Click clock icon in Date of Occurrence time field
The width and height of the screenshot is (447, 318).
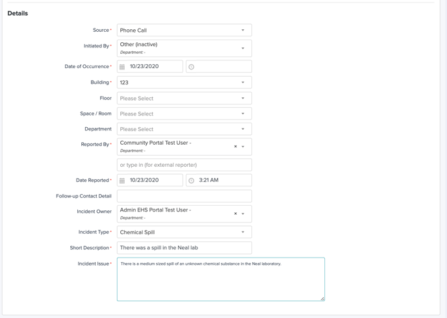pos(191,67)
